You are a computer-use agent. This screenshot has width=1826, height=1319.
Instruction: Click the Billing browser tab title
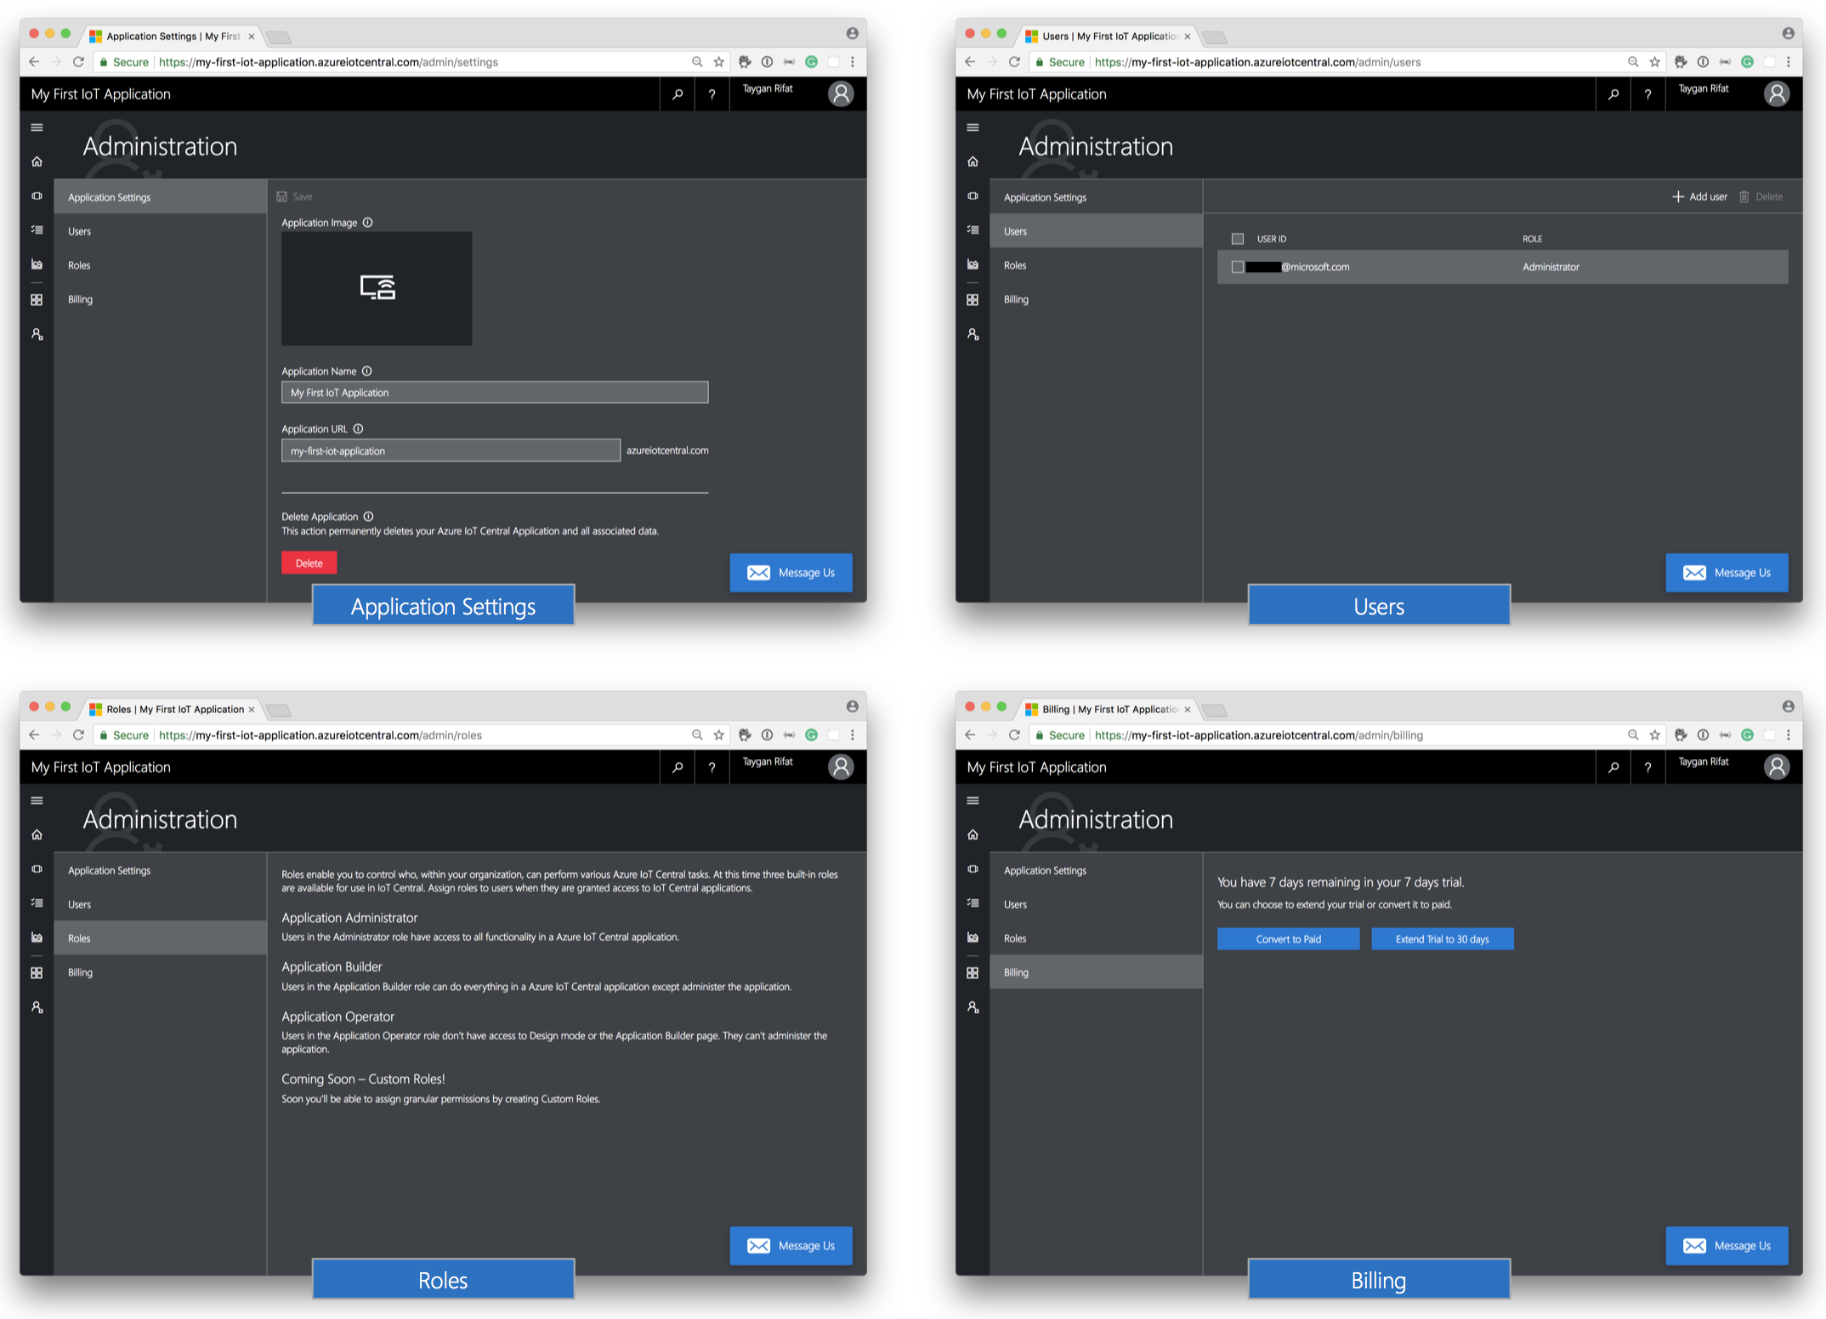point(1109,710)
